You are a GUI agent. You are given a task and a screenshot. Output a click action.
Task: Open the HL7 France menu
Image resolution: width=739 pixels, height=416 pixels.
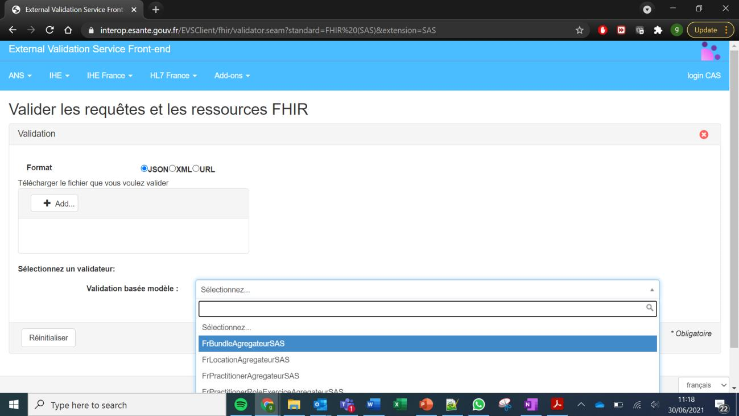point(173,76)
